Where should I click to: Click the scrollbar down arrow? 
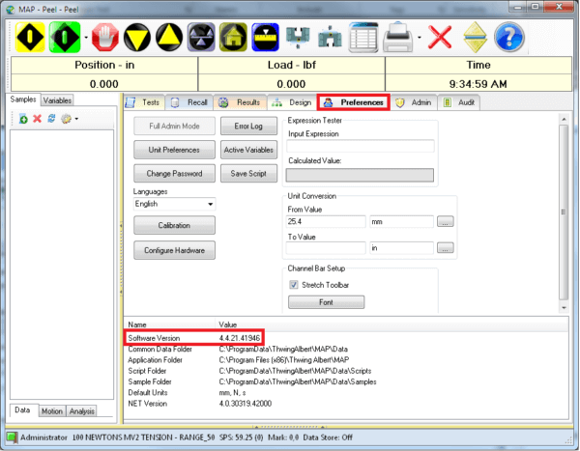click(564, 307)
